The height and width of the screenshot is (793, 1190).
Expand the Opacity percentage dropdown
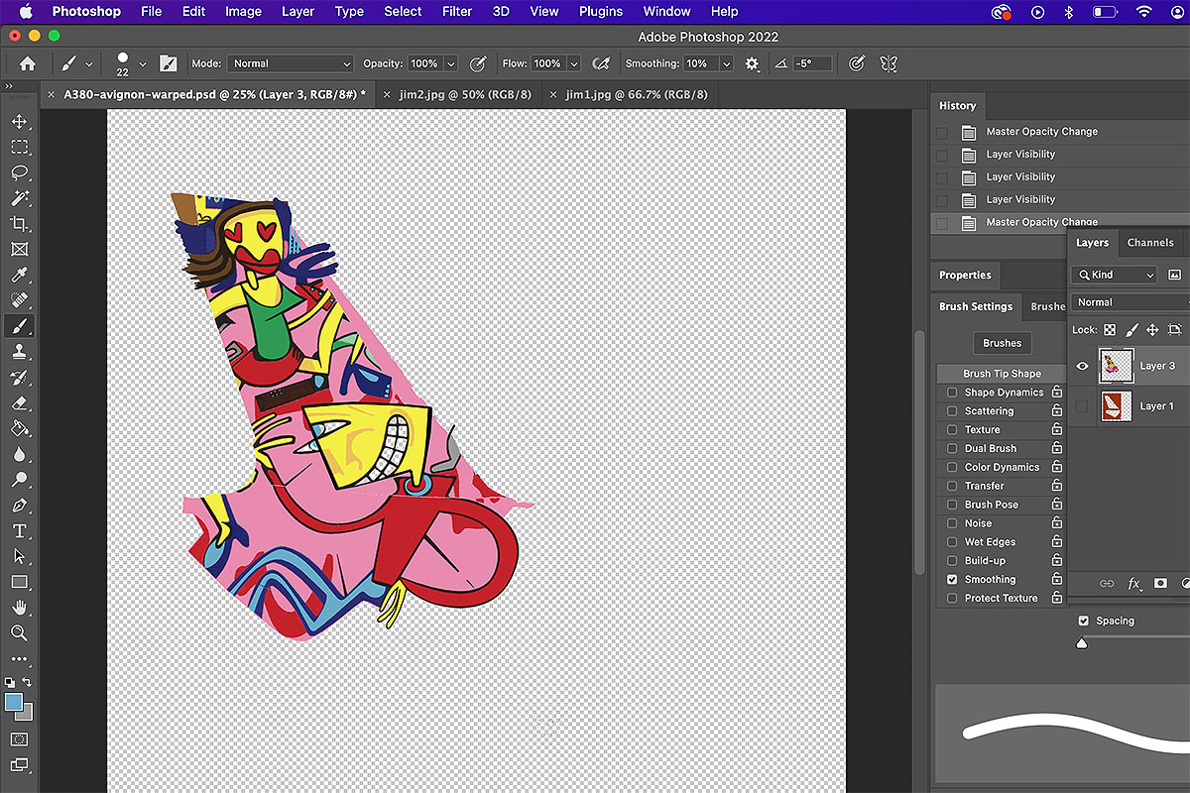(x=451, y=63)
